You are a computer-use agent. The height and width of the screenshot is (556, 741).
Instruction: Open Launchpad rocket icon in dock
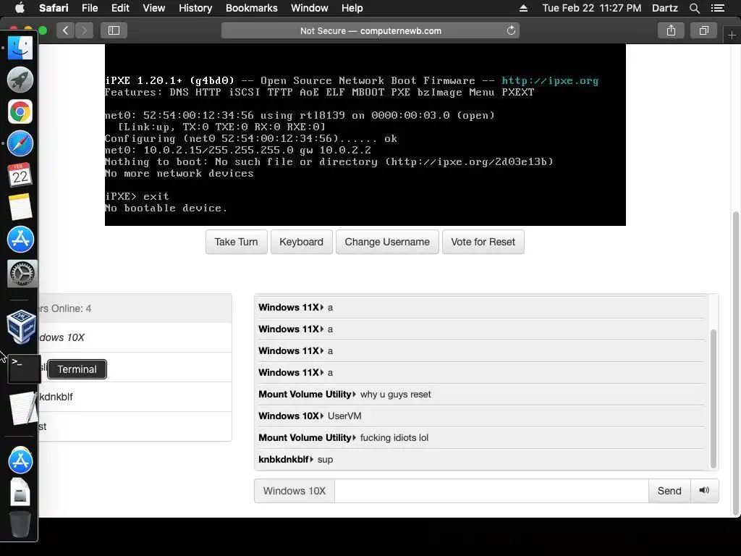[20, 80]
